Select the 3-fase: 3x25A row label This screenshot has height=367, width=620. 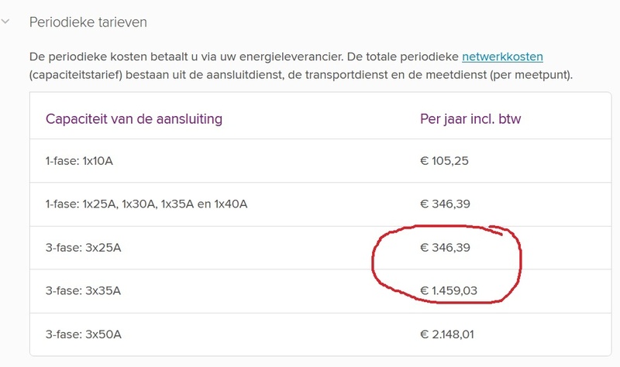(x=83, y=248)
